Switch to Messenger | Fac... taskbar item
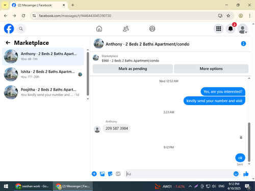255x191 pixels. coord(73,186)
